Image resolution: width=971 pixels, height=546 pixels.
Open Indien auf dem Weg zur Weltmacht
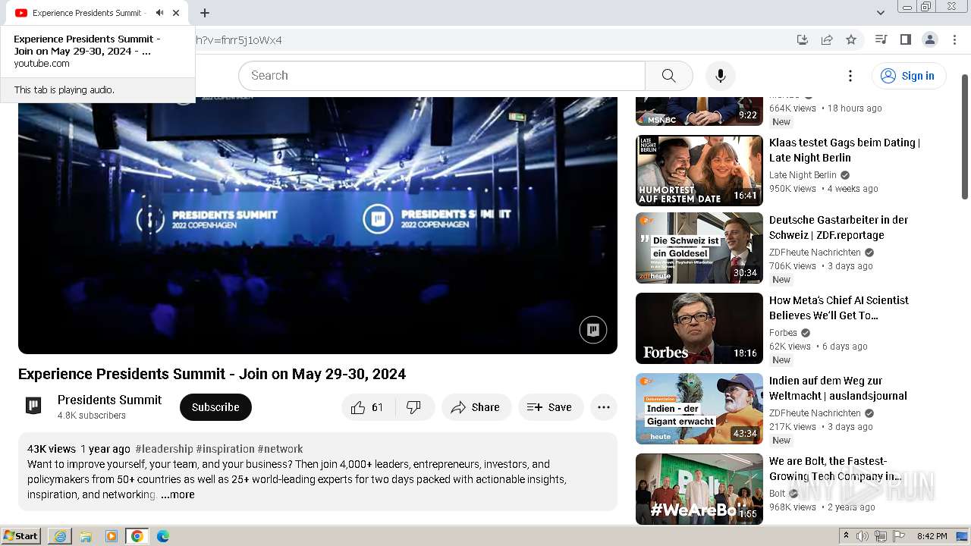coord(838,388)
